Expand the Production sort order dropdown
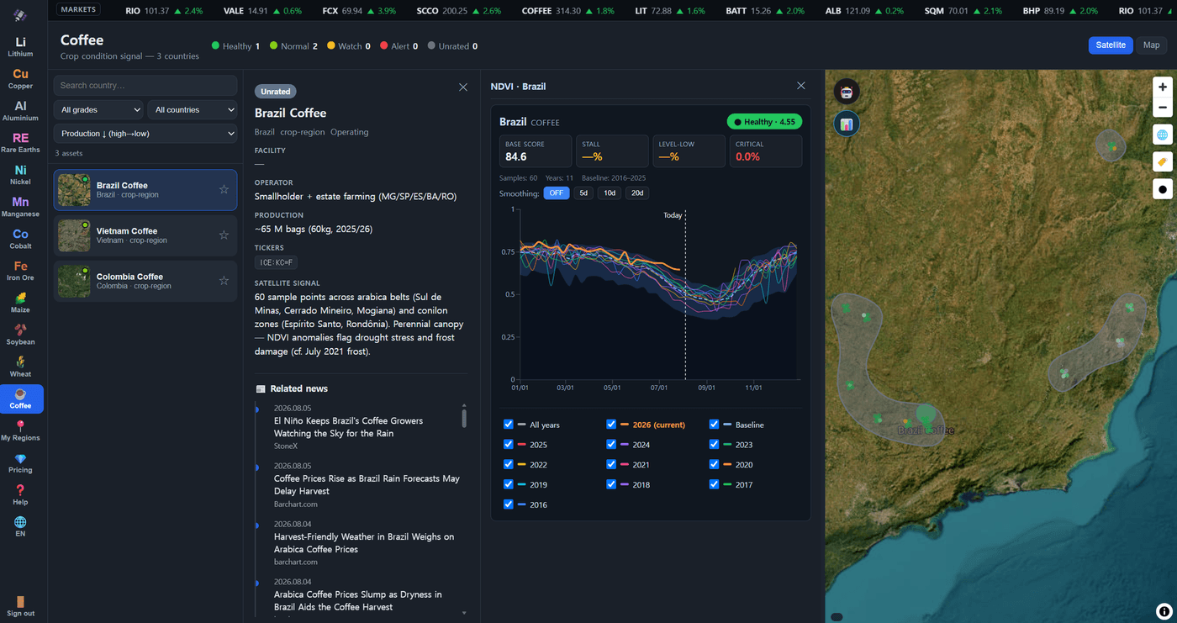1177x623 pixels. [145, 133]
